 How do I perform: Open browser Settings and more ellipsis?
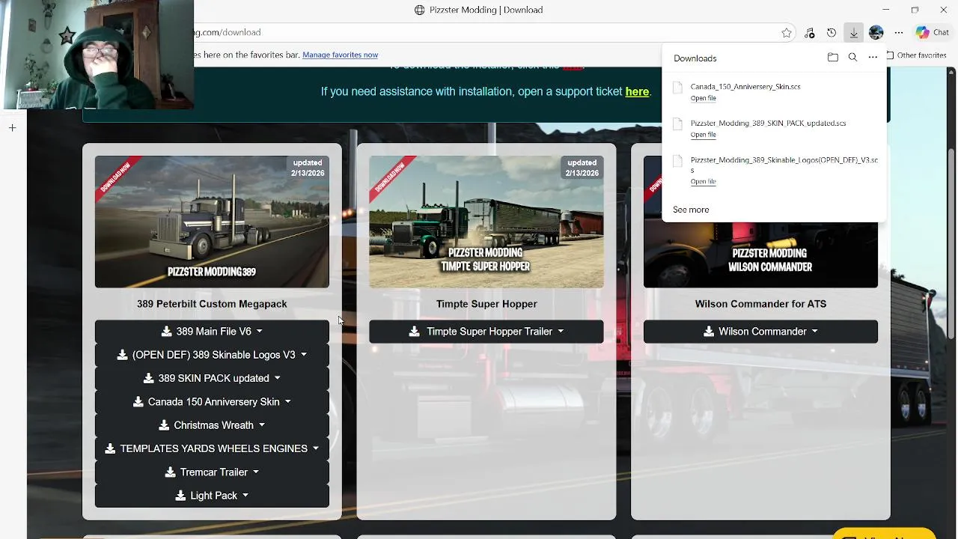pyautogui.click(x=899, y=33)
